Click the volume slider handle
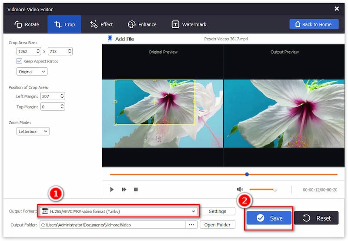The height and width of the screenshot is (241, 348). click(275, 189)
